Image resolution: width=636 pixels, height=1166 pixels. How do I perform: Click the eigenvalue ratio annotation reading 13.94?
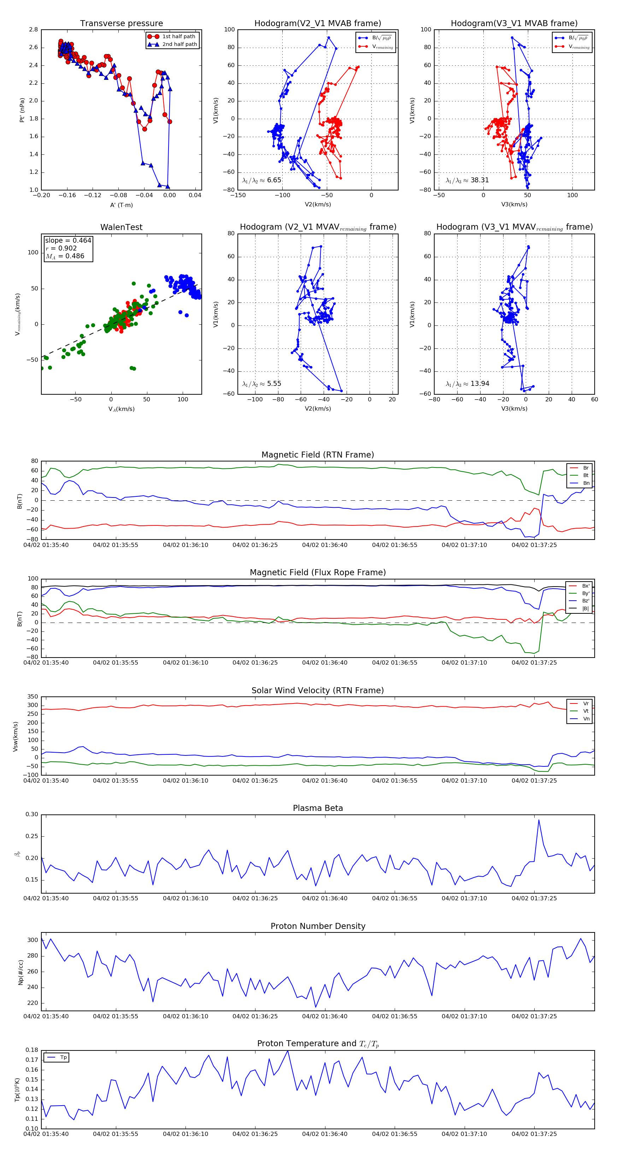pyautogui.click(x=467, y=384)
